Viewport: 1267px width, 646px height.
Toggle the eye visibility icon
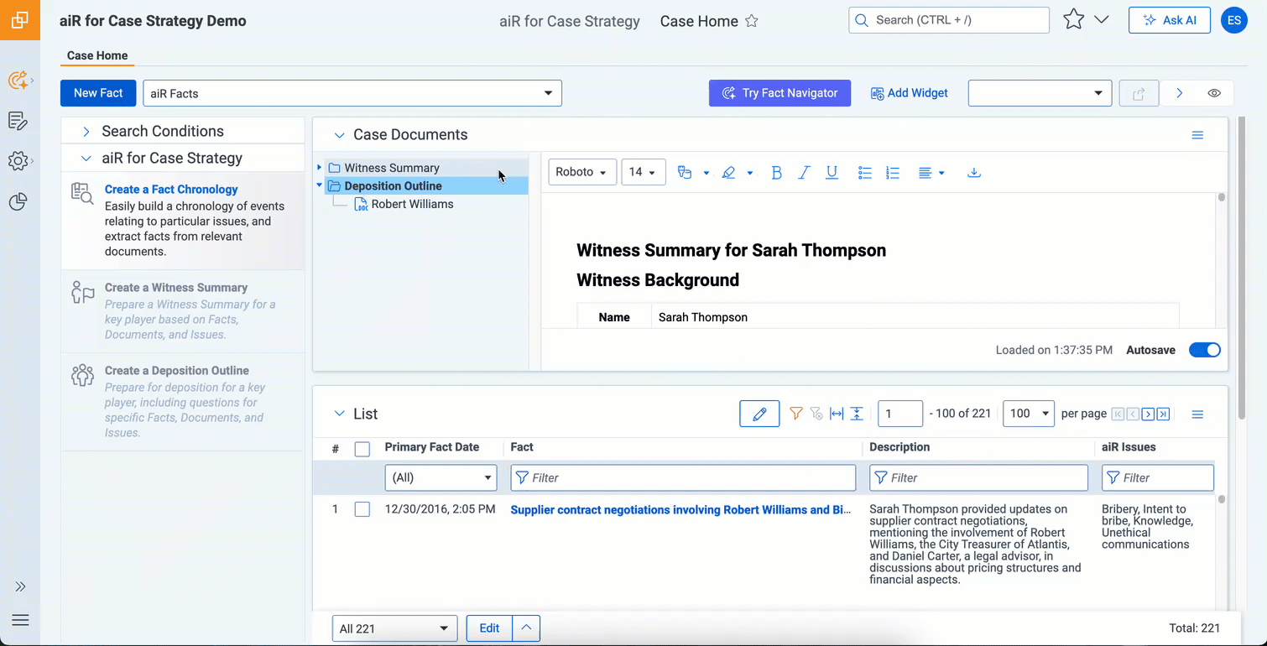point(1214,93)
